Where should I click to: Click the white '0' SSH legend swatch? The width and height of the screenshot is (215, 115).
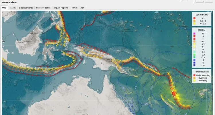coord(194,49)
